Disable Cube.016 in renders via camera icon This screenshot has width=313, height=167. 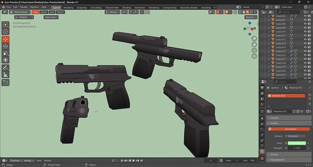[309, 55]
